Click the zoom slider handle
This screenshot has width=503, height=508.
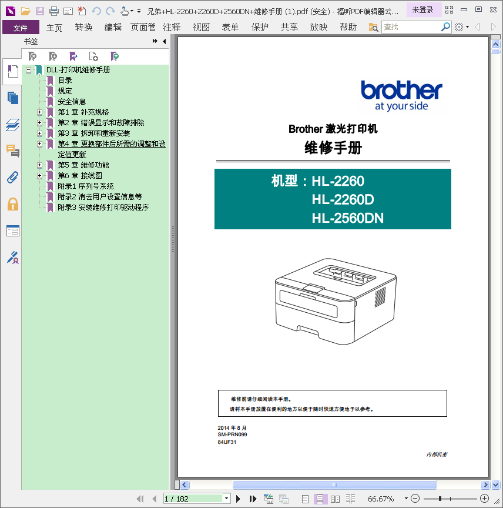coord(440,499)
